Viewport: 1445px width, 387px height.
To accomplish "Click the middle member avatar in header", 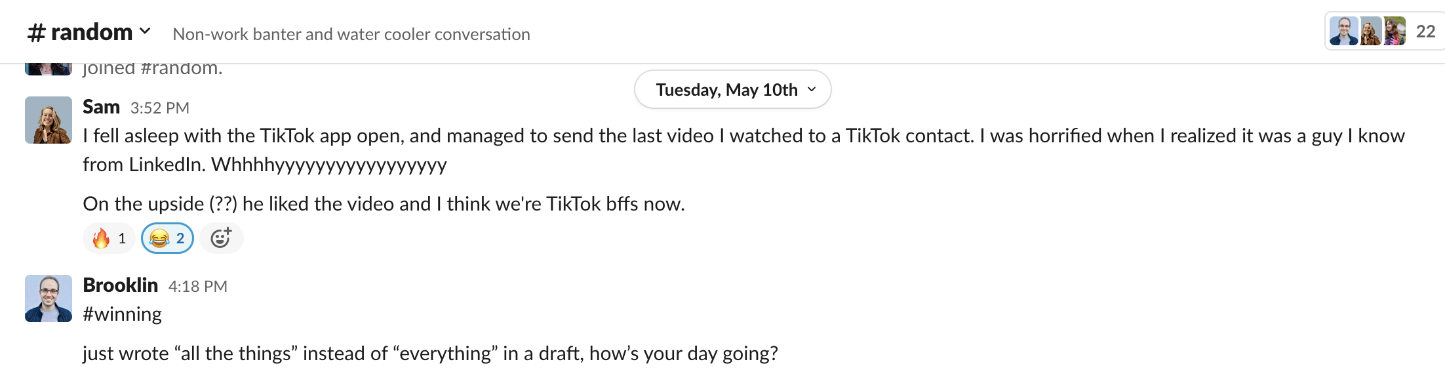I will 1370,31.
